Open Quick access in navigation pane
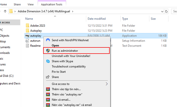Viewport: 177px width, 107px height. (x=10, y=22)
